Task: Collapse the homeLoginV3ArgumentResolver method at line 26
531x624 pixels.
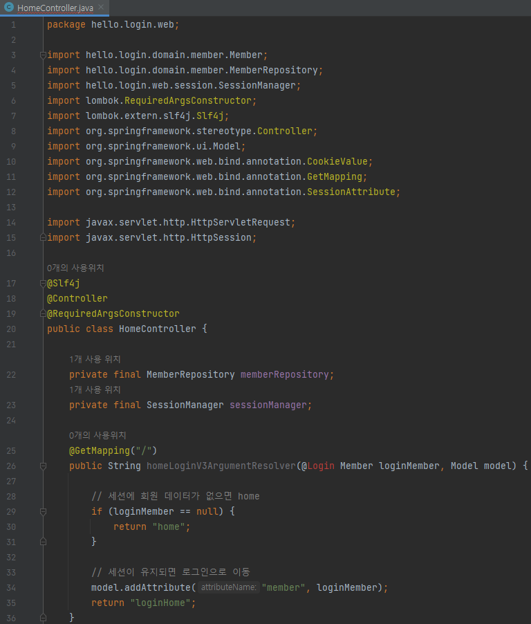Action: coord(43,466)
